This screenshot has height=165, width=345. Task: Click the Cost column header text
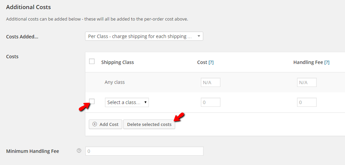pyautogui.click(x=202, y=62)
